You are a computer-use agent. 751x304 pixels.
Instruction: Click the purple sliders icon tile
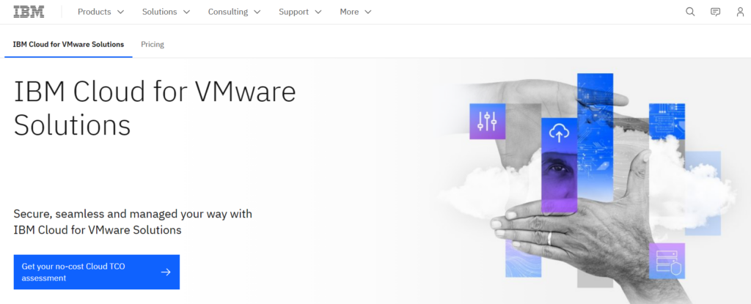tap(488, 121)
